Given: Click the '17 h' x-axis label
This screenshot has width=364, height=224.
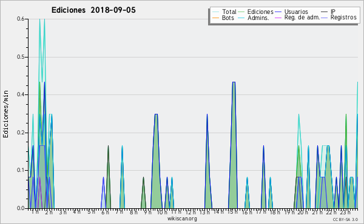Looking at the screenshot, I should [261, 212].
